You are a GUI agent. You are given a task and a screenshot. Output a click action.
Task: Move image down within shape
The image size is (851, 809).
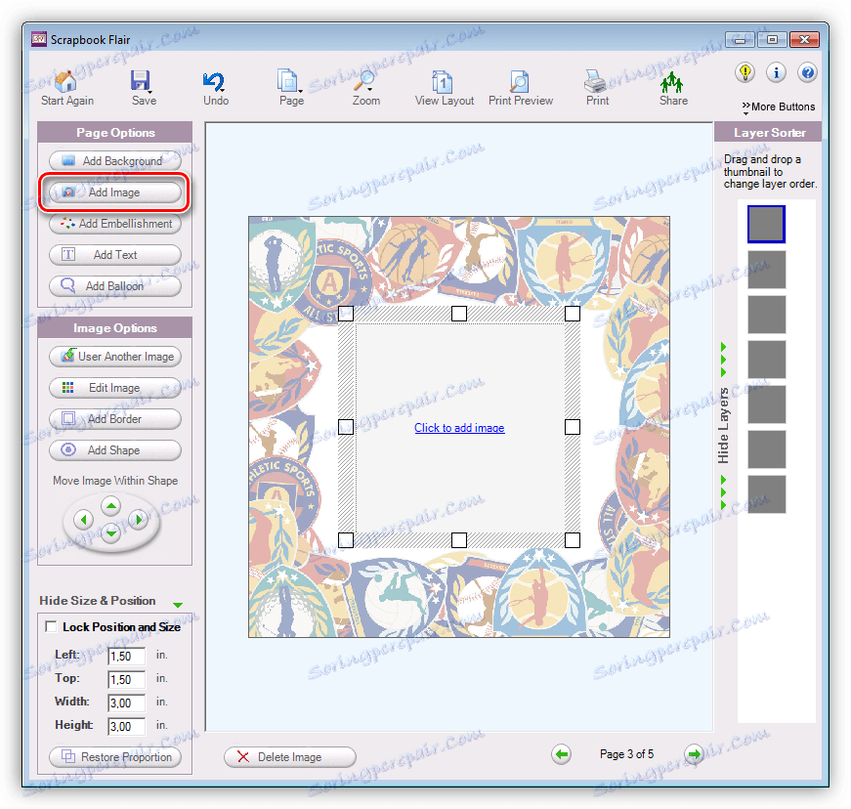tap(111, 533)
